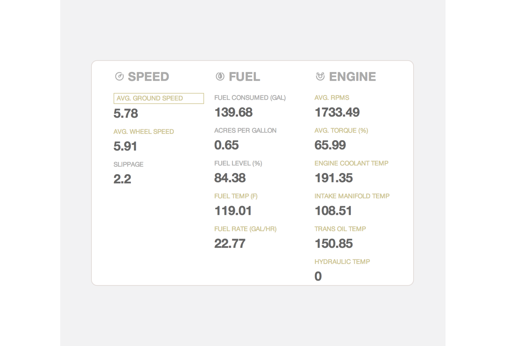Image resolution: width=508 pixels, height=346 pixels.
Task: Select the AVG. WHEEL SPEED label
Action: click(x=143, y=132)
